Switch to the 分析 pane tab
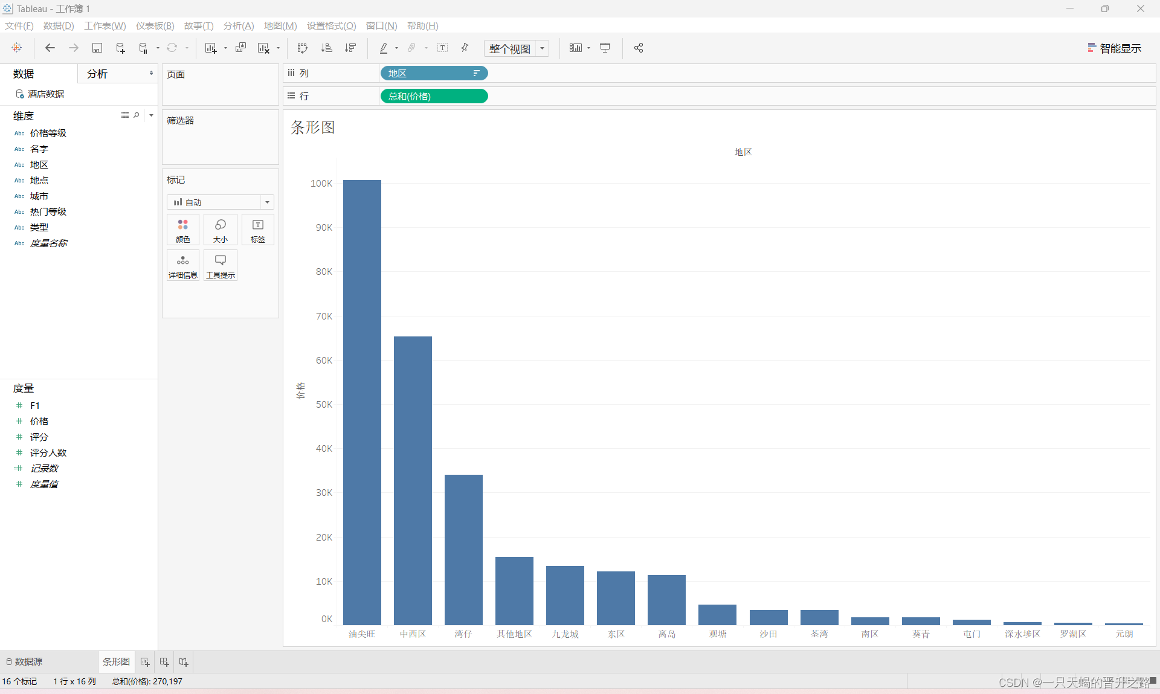The image size is (1160, 694). click(x=97, y=74)
